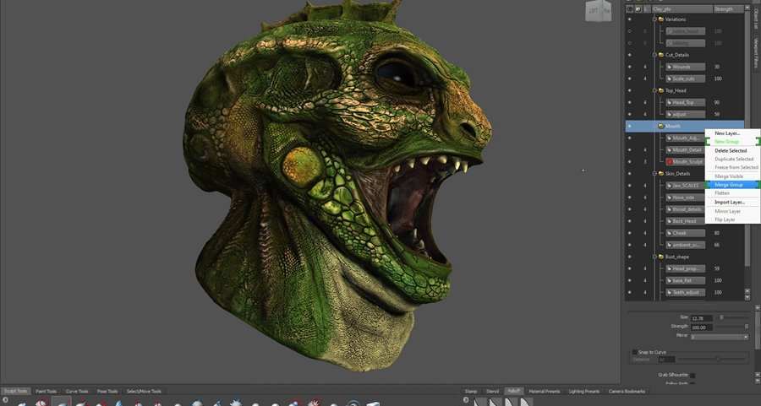
Task: Open the Lighting Presets tab
Action: click(583, 392)
